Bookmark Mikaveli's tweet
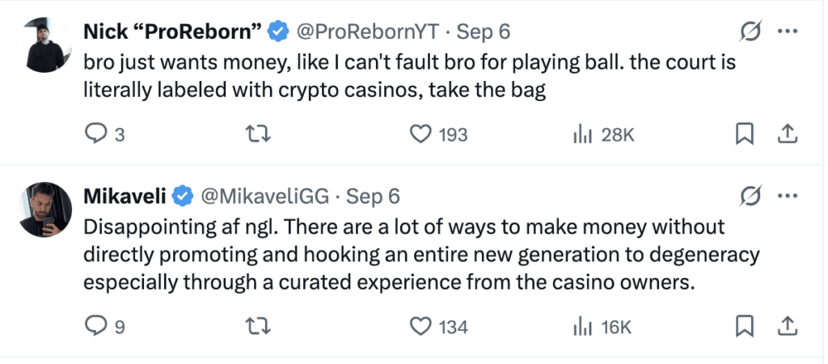The width and height of the screenshot is (828, 364). [x=744, y=326]
